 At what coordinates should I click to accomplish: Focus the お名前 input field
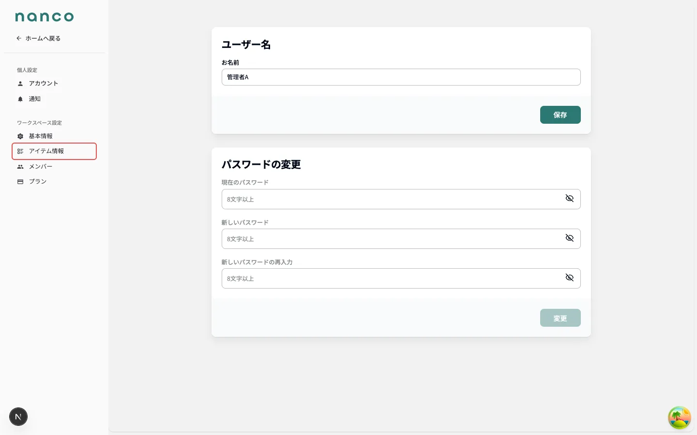(401, 77)
